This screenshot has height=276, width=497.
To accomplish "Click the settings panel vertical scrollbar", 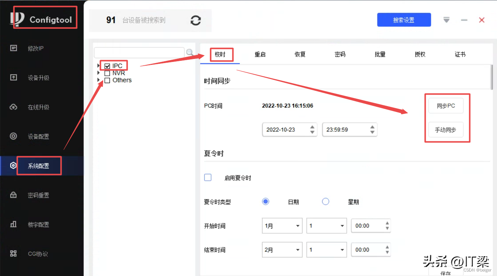I will point(492,78).
